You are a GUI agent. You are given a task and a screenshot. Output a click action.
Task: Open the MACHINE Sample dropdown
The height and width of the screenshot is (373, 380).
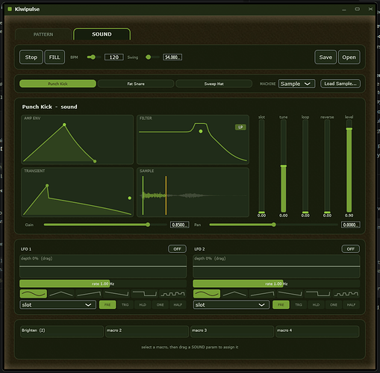(x=296, y=84)
